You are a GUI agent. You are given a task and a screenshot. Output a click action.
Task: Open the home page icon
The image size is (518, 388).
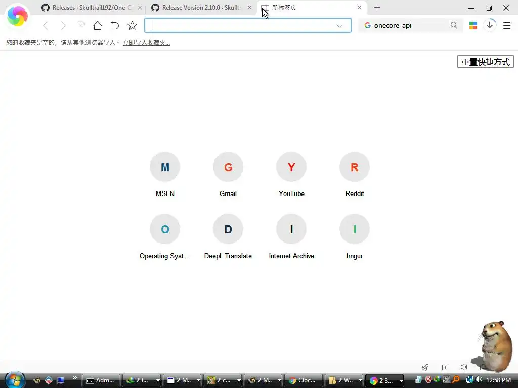click(98, 25)
